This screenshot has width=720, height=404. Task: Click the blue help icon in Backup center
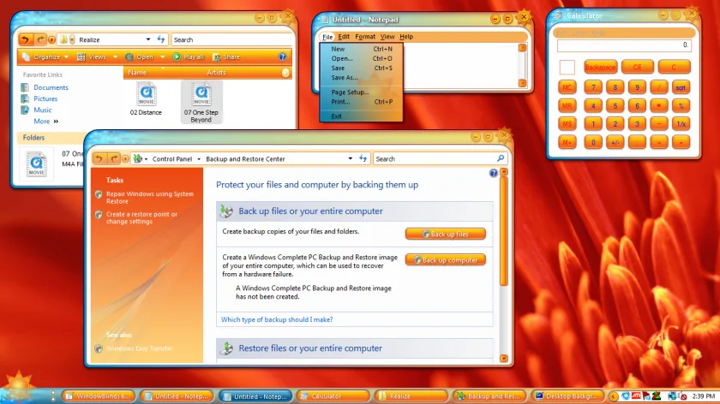493,173
